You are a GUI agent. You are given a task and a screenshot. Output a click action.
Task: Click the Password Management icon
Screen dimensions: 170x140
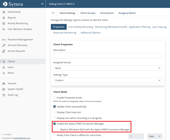pos(4,40)
